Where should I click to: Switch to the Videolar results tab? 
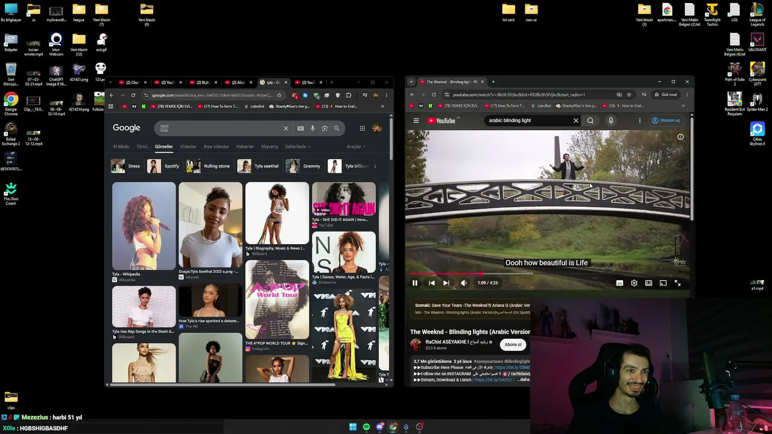pos(188,146)
